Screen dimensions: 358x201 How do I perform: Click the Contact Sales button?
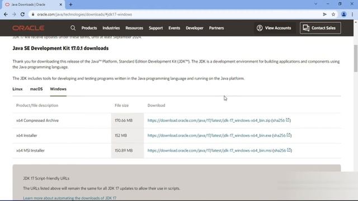(x=321, y=28)
